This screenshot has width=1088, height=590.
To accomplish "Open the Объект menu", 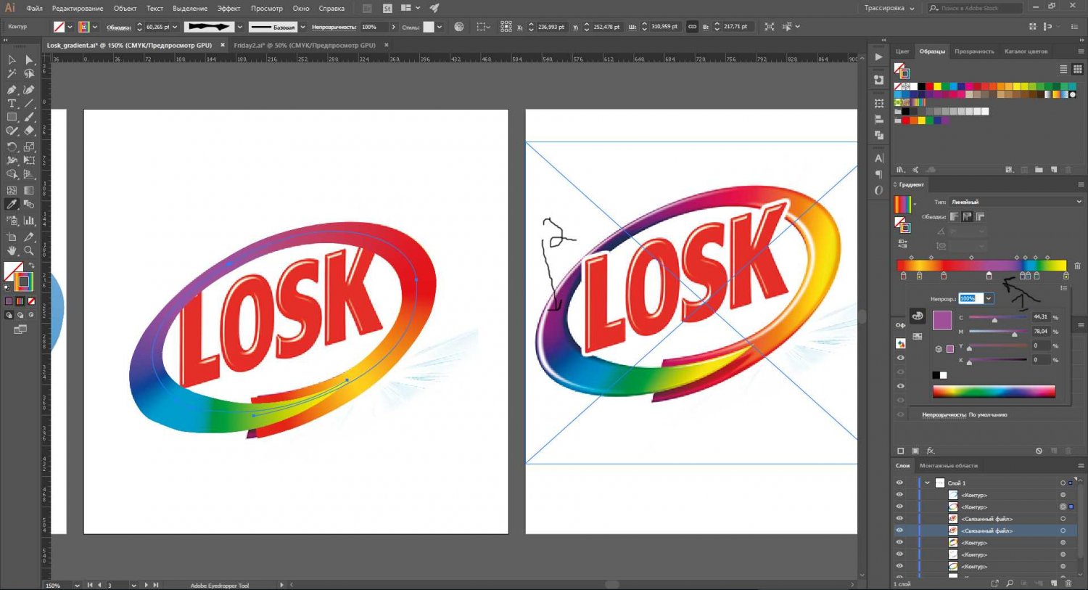I will (x=125, y=8).
